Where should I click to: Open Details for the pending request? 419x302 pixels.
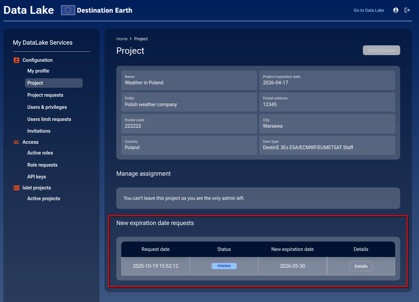click(x=361, y=266)
